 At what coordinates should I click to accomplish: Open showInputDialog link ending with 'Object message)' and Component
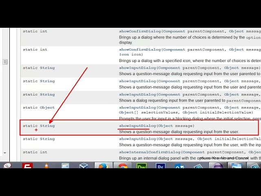pos(137,68)
